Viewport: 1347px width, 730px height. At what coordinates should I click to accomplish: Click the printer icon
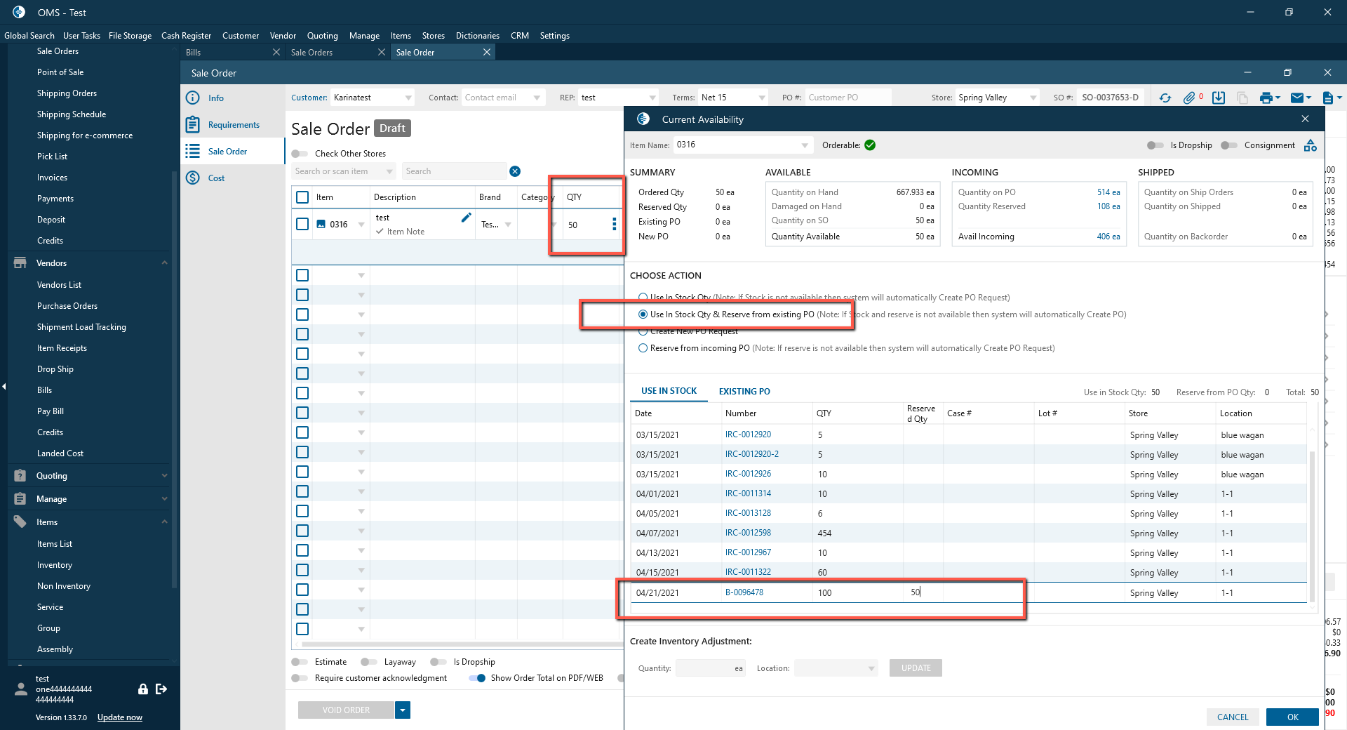1266,98
